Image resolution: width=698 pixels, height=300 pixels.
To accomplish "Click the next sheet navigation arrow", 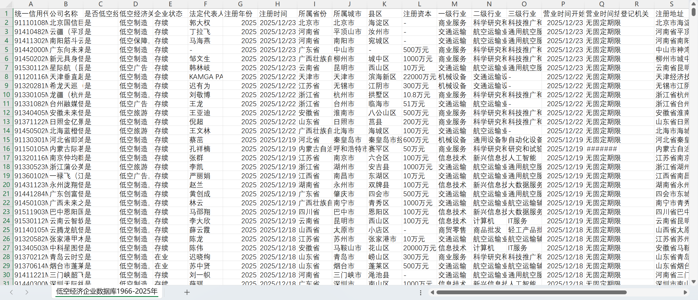I will (x=26, y=292).
